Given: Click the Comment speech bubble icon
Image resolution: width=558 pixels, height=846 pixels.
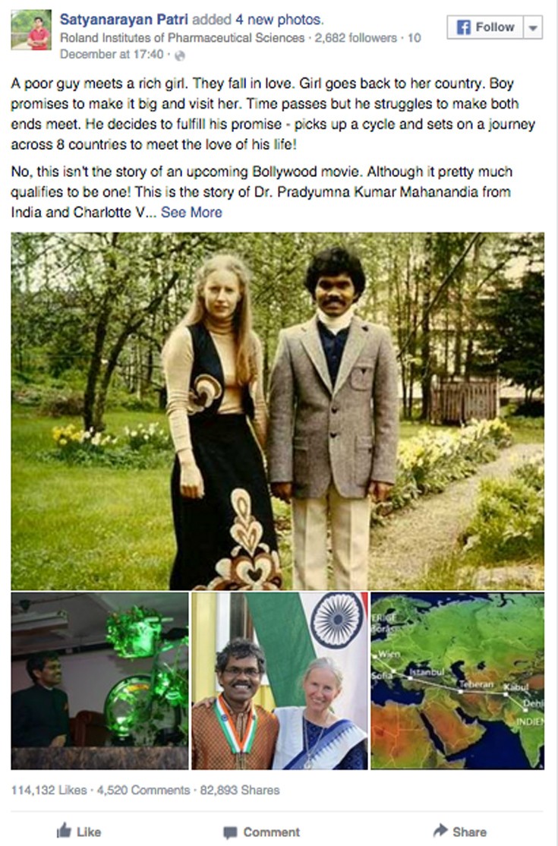Looking at the screenshot, I should click(230, 832).
